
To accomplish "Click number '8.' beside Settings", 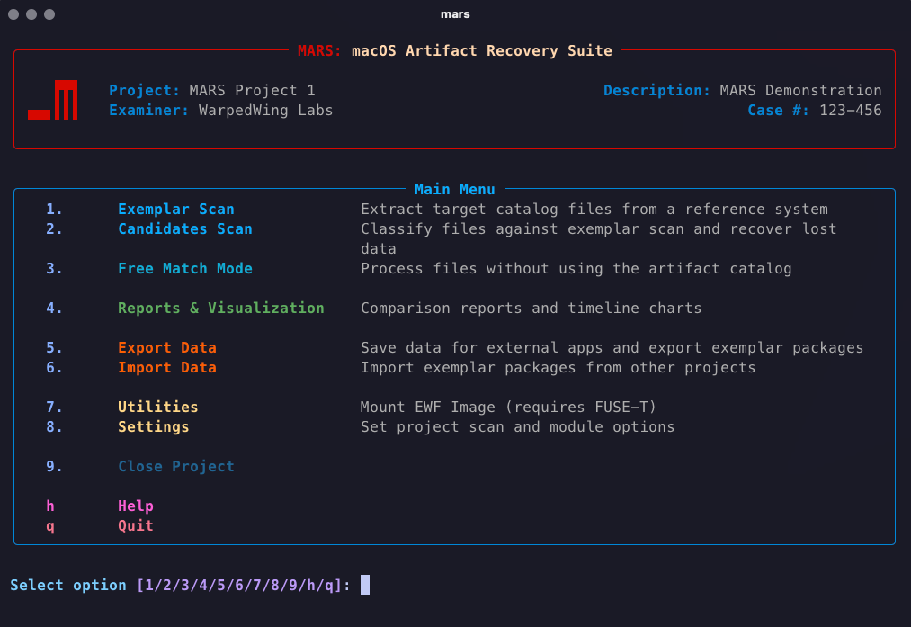I will (54, 426).
